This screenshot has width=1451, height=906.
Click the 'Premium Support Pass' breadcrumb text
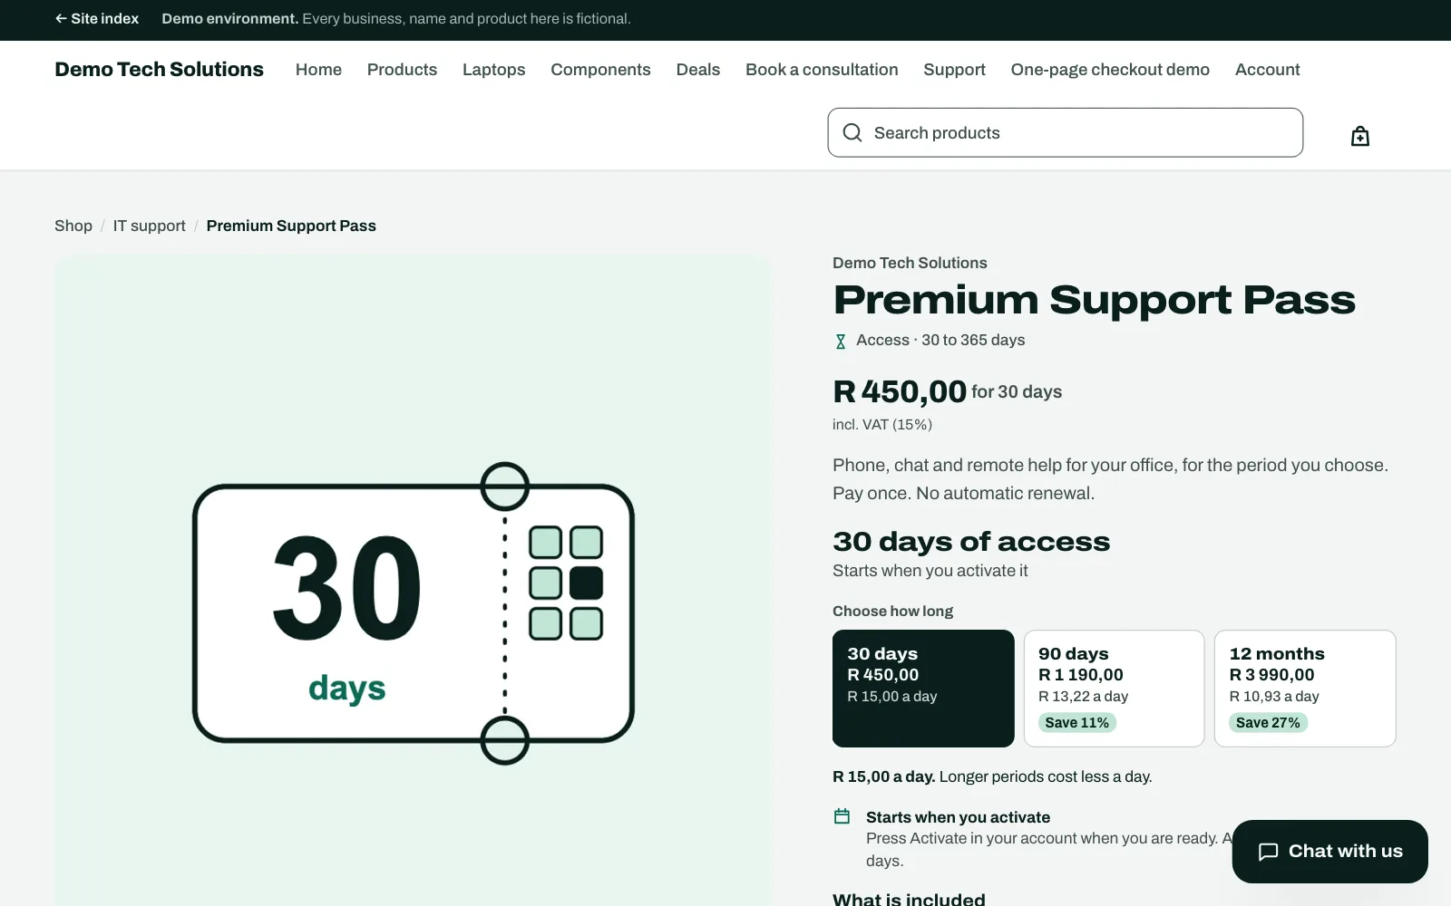point(291,226)
